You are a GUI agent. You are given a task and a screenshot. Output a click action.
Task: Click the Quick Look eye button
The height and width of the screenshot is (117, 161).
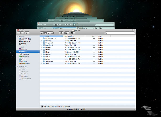61,33
